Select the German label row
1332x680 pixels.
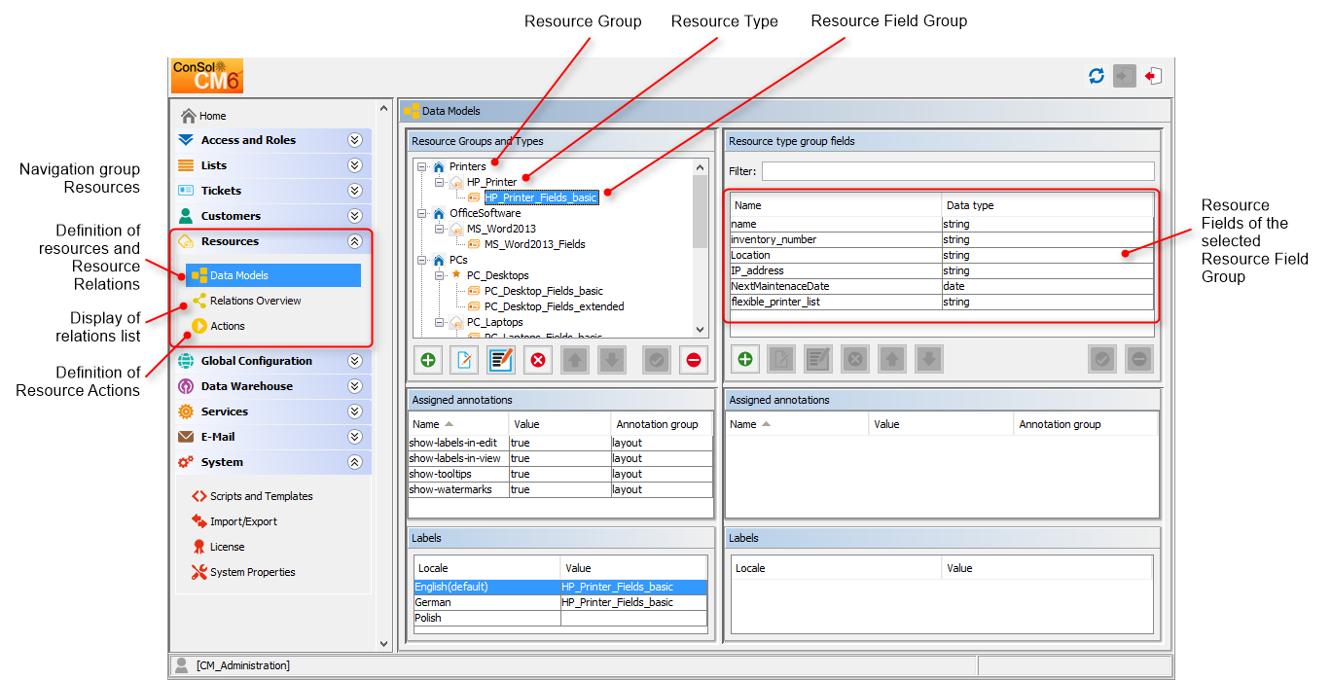tap(559, 602)
